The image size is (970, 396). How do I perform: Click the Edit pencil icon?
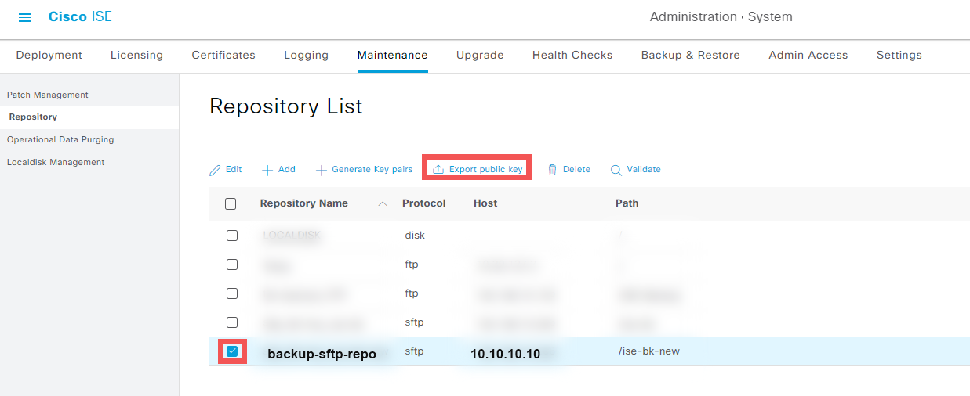click(x=216, y=170)
